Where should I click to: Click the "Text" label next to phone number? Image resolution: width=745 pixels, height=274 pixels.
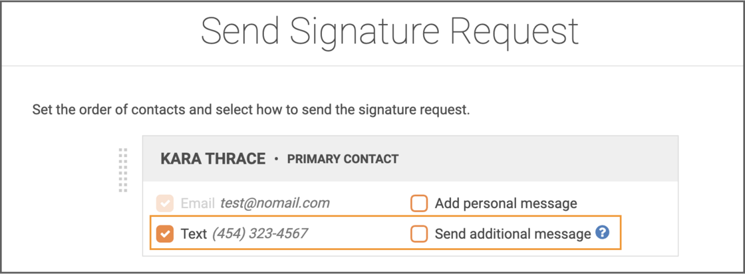click(194, 233)
